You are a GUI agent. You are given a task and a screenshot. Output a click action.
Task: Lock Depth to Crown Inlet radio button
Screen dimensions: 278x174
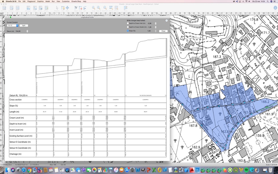point(128,23)
